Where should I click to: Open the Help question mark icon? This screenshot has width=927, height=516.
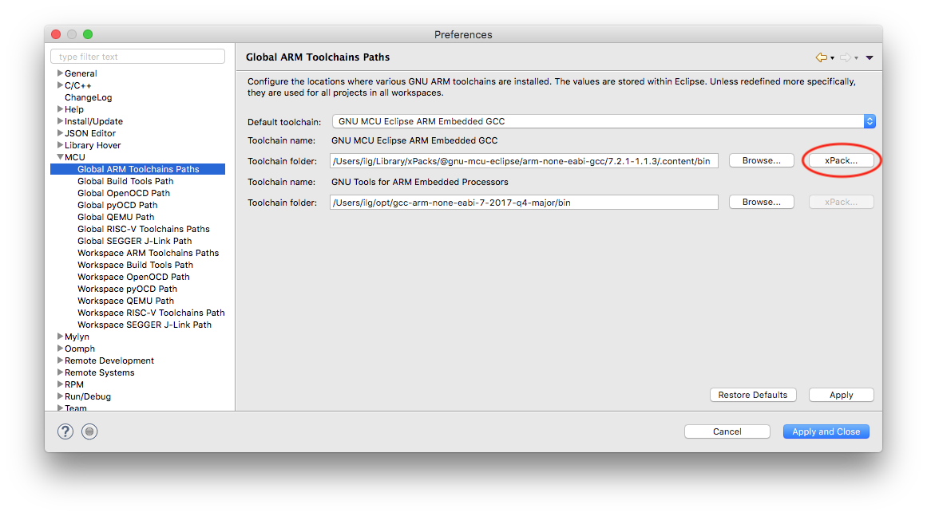(65, 431)
